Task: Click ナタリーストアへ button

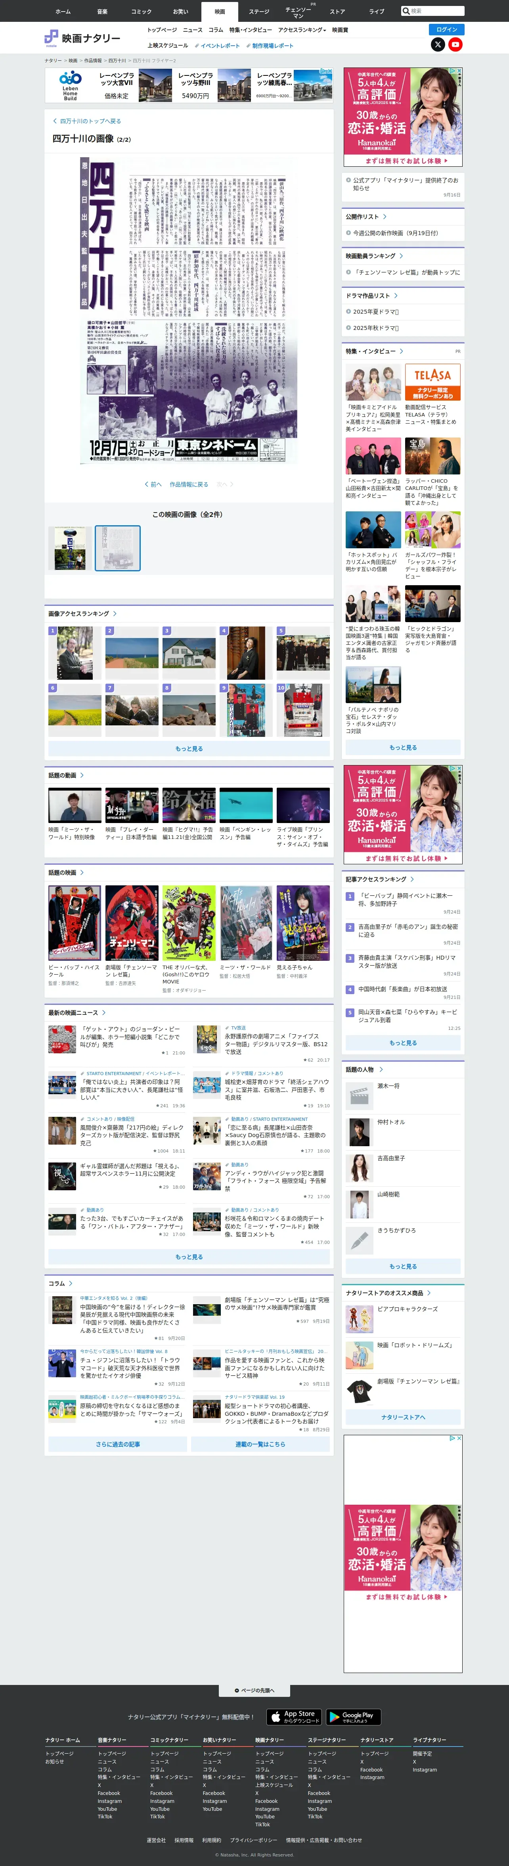Action: pyautogui.click(x=403, y=1418)
